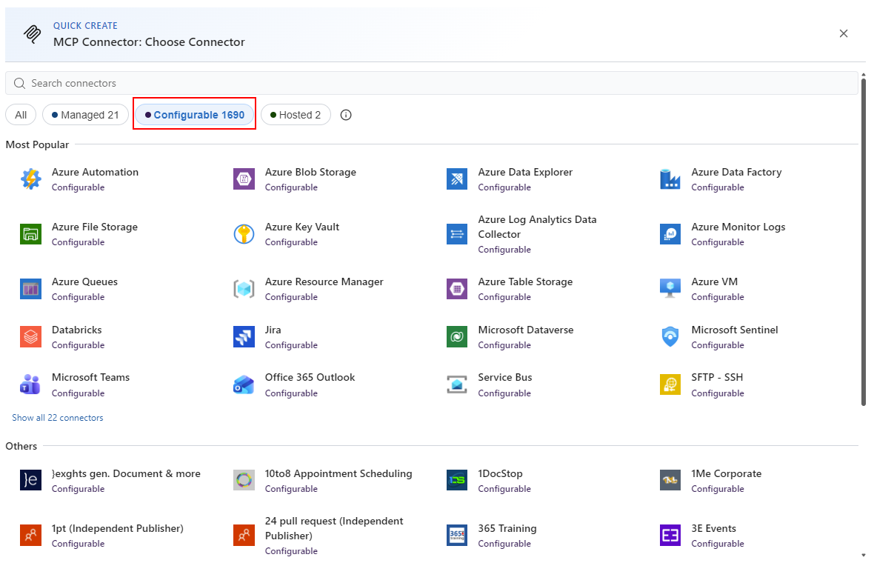Click the Azure Key Vault name
The width and height of the screenshot is (874, 563).
(x=302, y=227)
